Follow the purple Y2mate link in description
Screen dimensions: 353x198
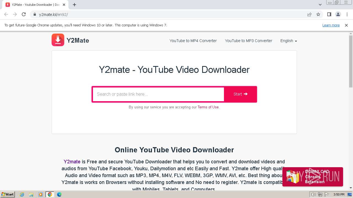(x=72, y=162)
